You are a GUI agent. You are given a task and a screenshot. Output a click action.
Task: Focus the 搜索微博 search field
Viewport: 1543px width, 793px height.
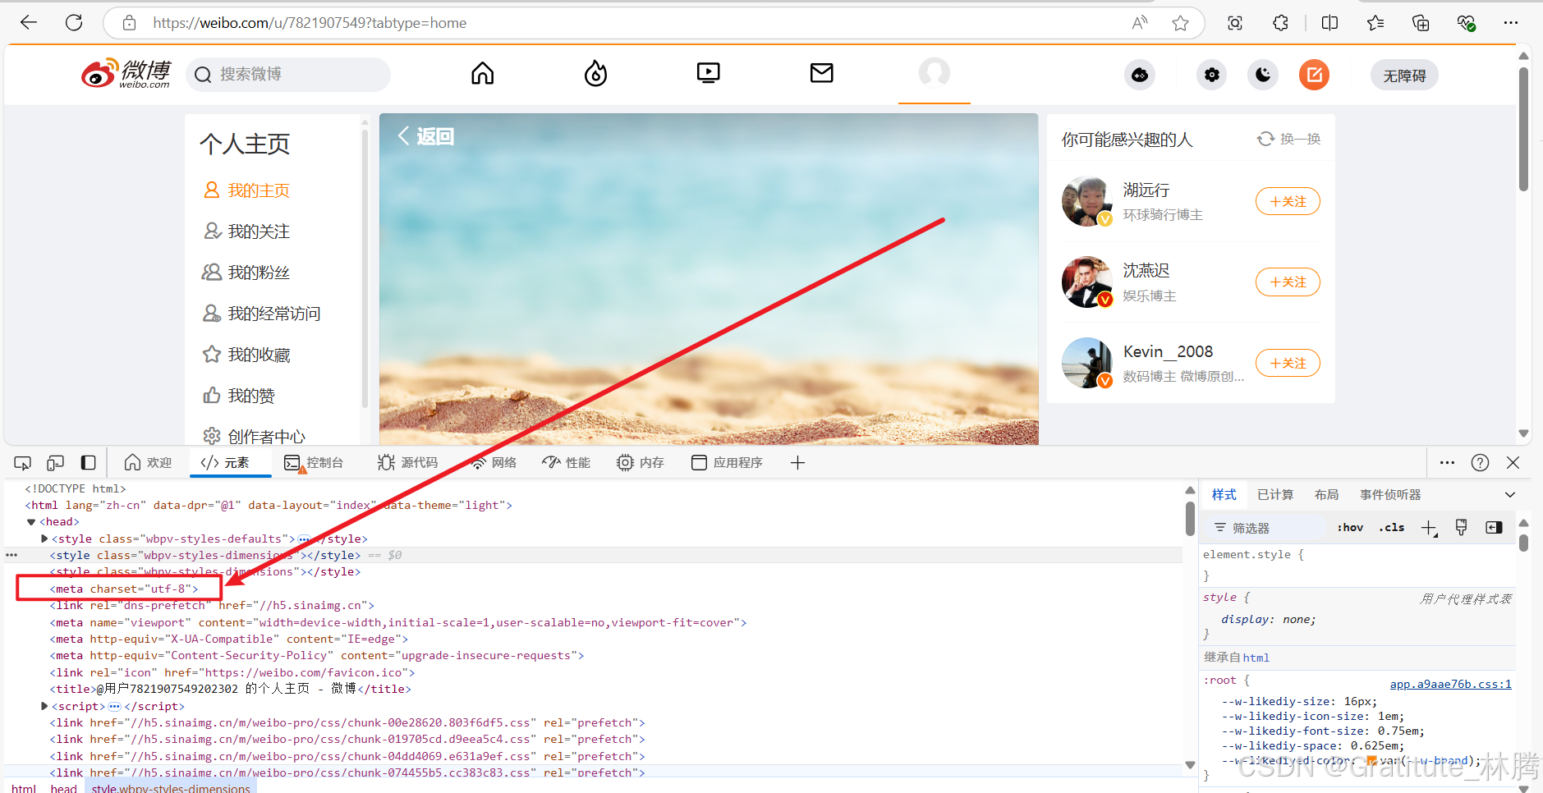(x=288, y=75)
